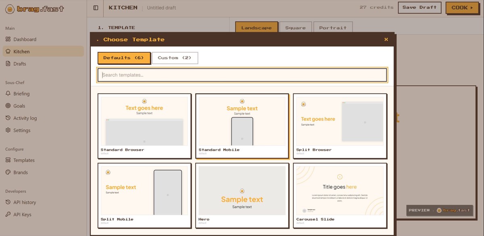Screen dimensions: 484x236
Task: Click the 27 credits text
Action: [x=376, y=7]
